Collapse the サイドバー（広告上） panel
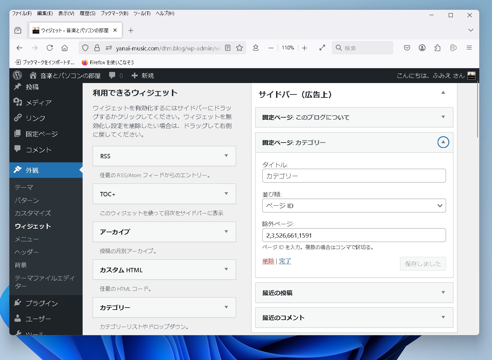Screen dimensions: 492x360 (443, 92)
